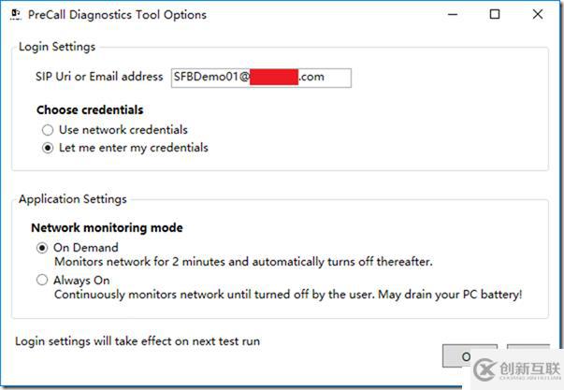Choose the Let me enter my credentials option
Image resolution: width=564 pixels, height=390 pixels.
click(x=48, y=148)
